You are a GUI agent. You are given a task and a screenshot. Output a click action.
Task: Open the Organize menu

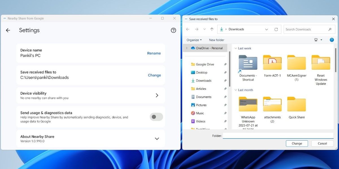pyautogui.click(x=194, y=40)
